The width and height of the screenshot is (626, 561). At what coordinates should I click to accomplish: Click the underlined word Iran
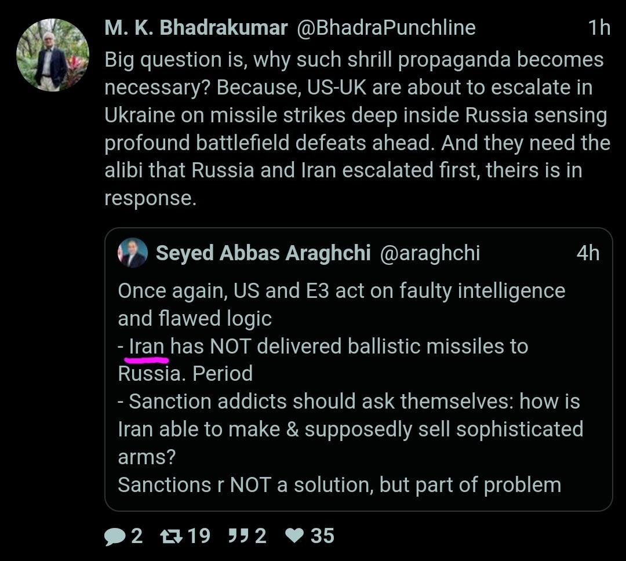[147, 347]
